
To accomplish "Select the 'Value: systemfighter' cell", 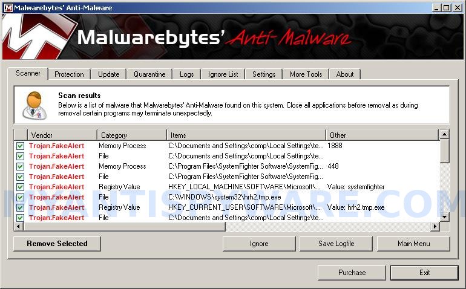I will (356, 187).
